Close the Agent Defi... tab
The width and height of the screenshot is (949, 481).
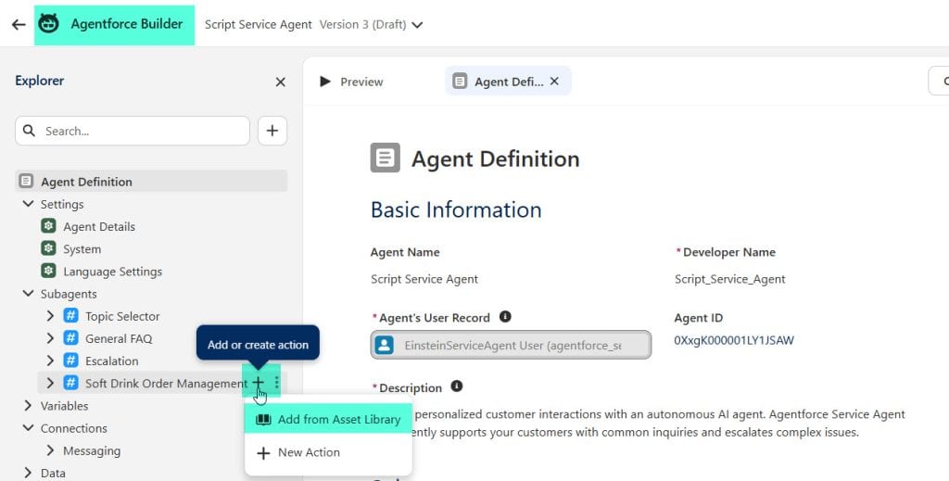554,81
